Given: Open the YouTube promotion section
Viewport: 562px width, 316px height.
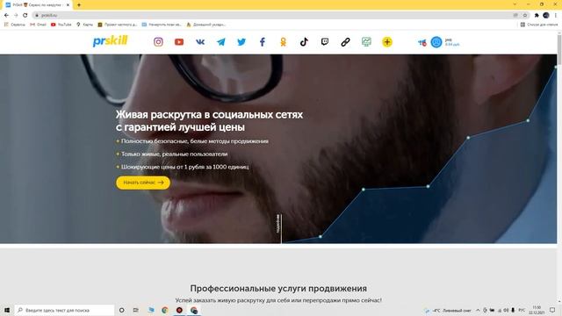Looking at the screenshot, I should pyautogui.click(x=179, y=42).
